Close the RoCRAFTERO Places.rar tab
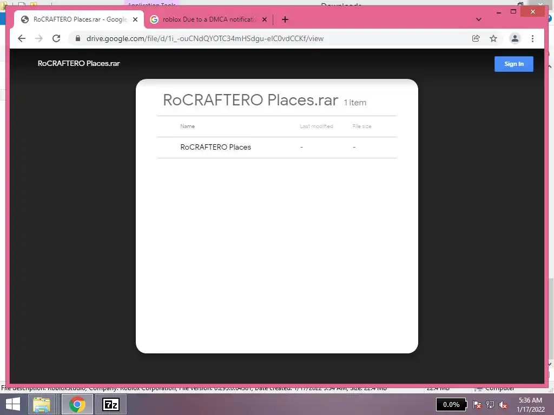The width and height of the screenshot is (554, 415). [x=135, y=19]
